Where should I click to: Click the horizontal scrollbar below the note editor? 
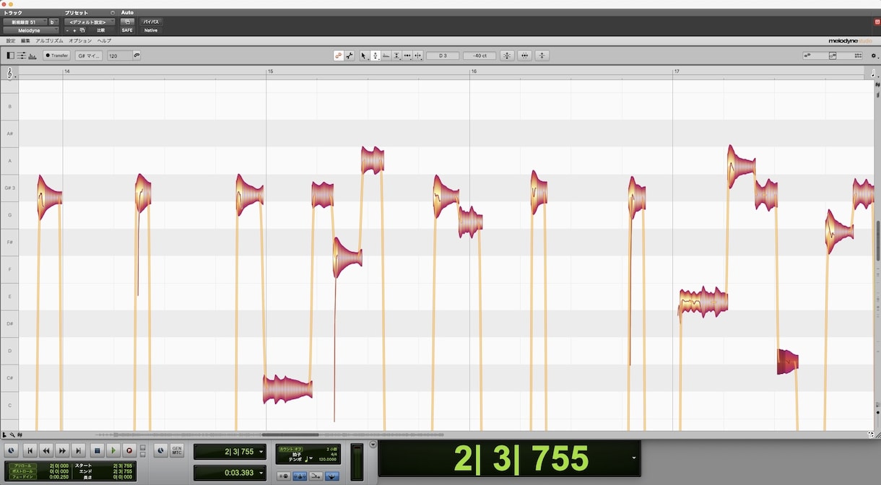[290, 434]
